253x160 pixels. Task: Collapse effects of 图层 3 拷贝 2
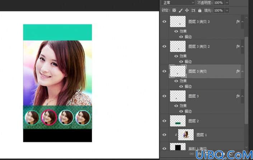243,47
